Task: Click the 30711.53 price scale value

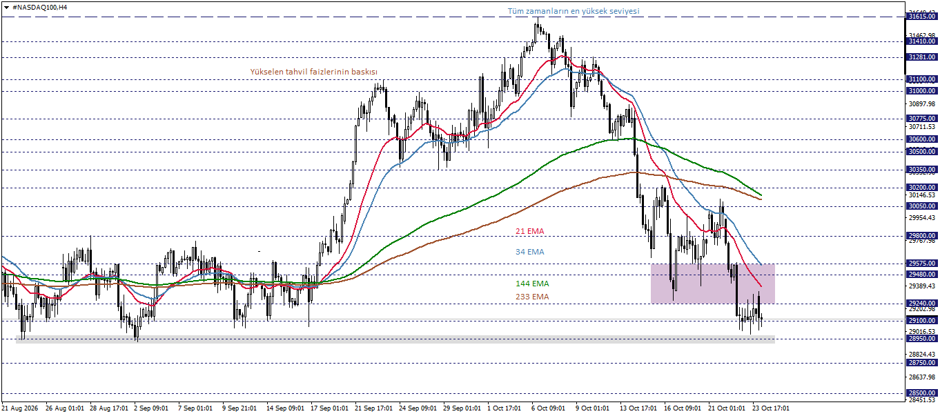Action: [x=923, y=127]
